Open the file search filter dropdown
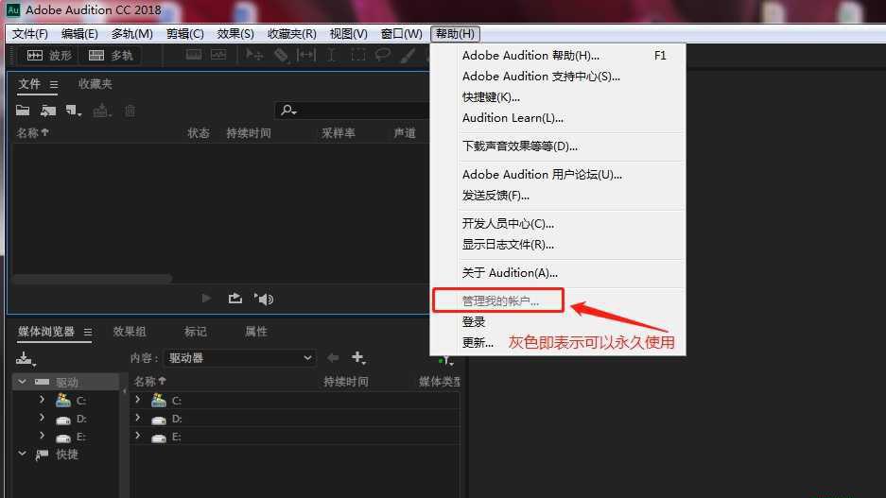 pyautogui.click(x=288, y=111)
